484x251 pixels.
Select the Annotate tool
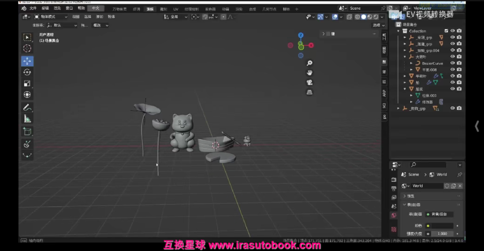(x=27, y=107)
